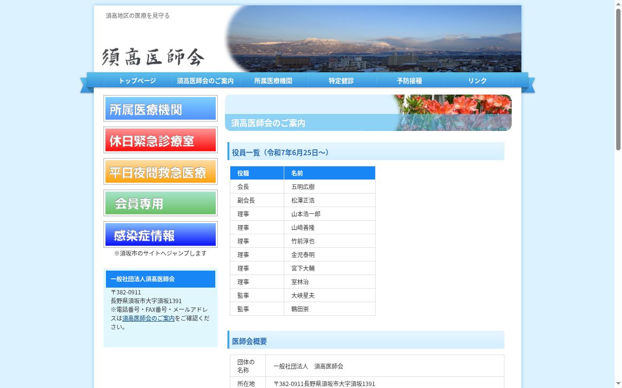
Task: Click the 会長 role cell
Action: (x=257, y=187)
